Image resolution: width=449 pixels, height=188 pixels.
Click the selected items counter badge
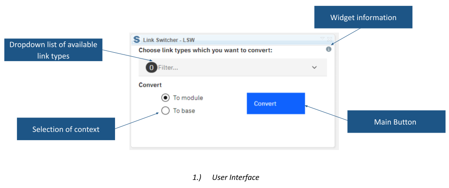[151, 68]
